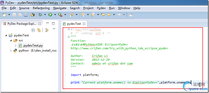
Task: Navigate Forward with grey right arrow
Action: click(x=119, y=15)
